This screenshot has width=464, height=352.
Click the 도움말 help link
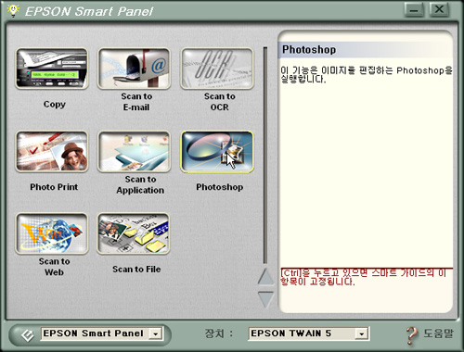[x=438, y=333]
